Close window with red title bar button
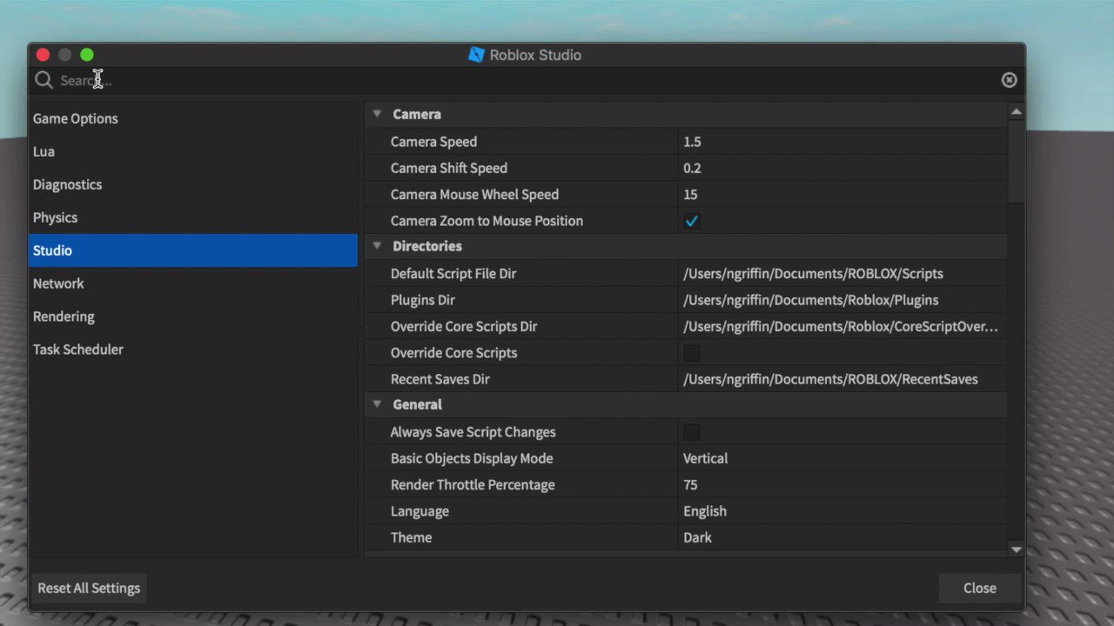Screen dimensions: 1114x626 point(43,55)
